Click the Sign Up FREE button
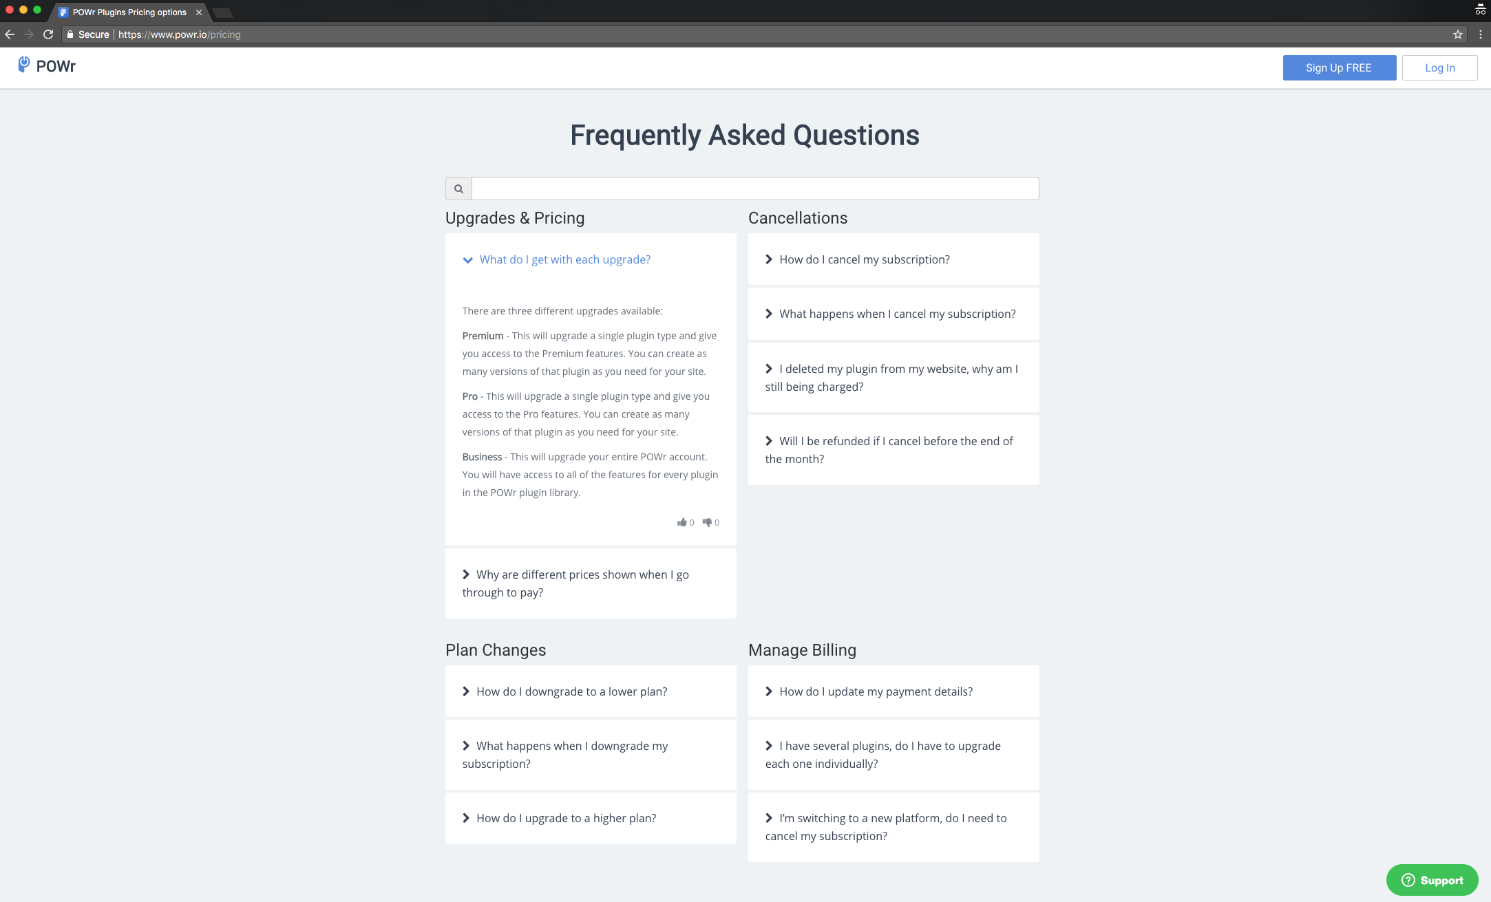The width and height of the screenshot is (1491, 902). coord(1339,67)
